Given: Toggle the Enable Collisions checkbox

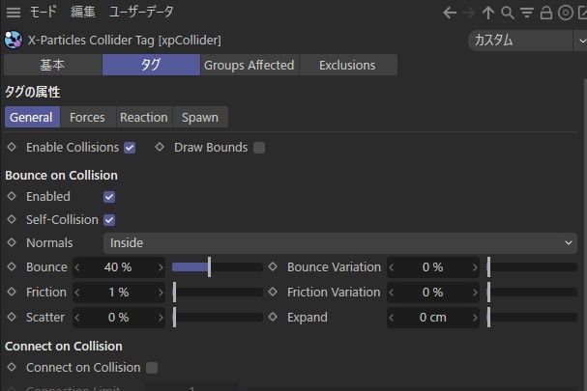Looking at the screenshot, I should (x=130, y=148).
